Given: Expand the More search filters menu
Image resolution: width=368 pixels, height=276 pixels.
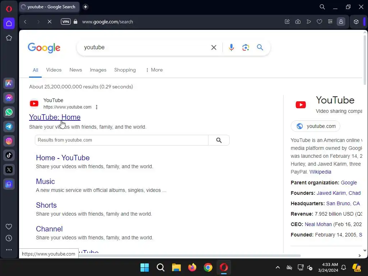Looking at the screenshot, I should [x=154, y=70].
